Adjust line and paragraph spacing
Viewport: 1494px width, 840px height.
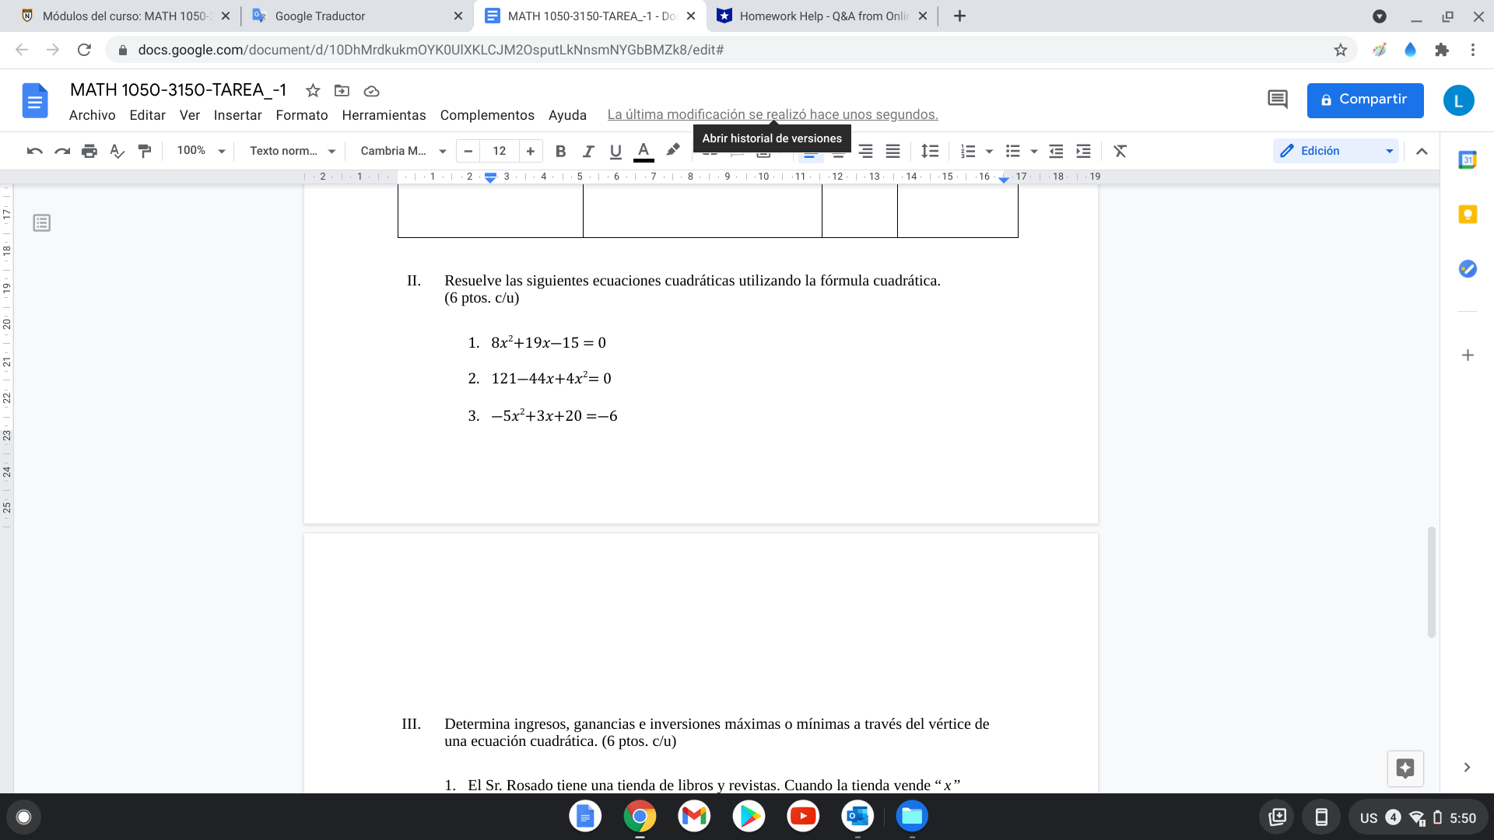tap(930, 151)
